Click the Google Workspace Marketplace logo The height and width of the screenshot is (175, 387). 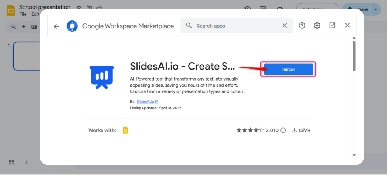tap(72, 26)
